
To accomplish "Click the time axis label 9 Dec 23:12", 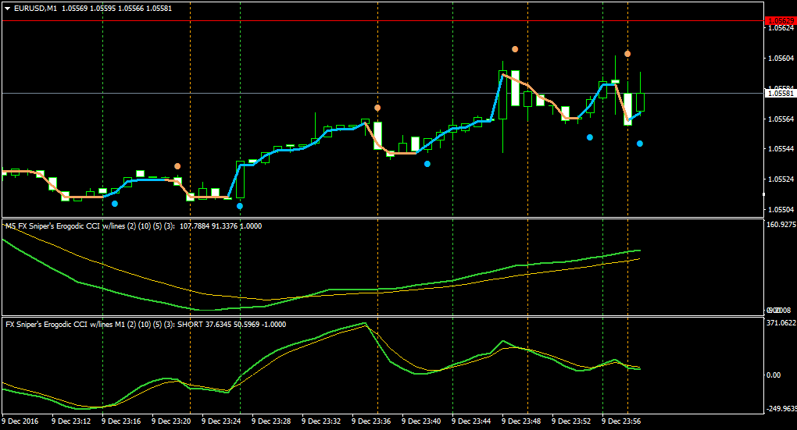I will tap(71, 421).
